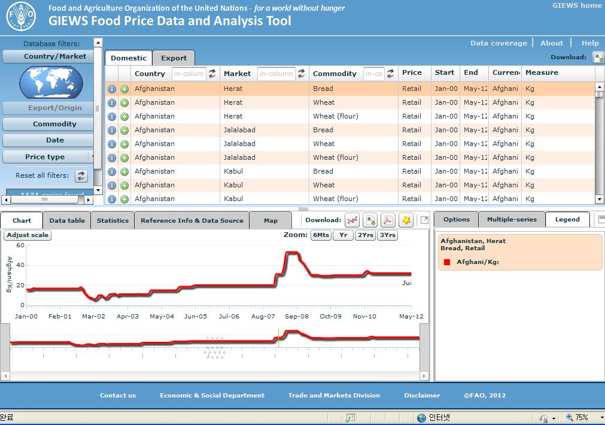The image size is (605, 425).
Task: Open the Options tab
Action: (457, 219)
